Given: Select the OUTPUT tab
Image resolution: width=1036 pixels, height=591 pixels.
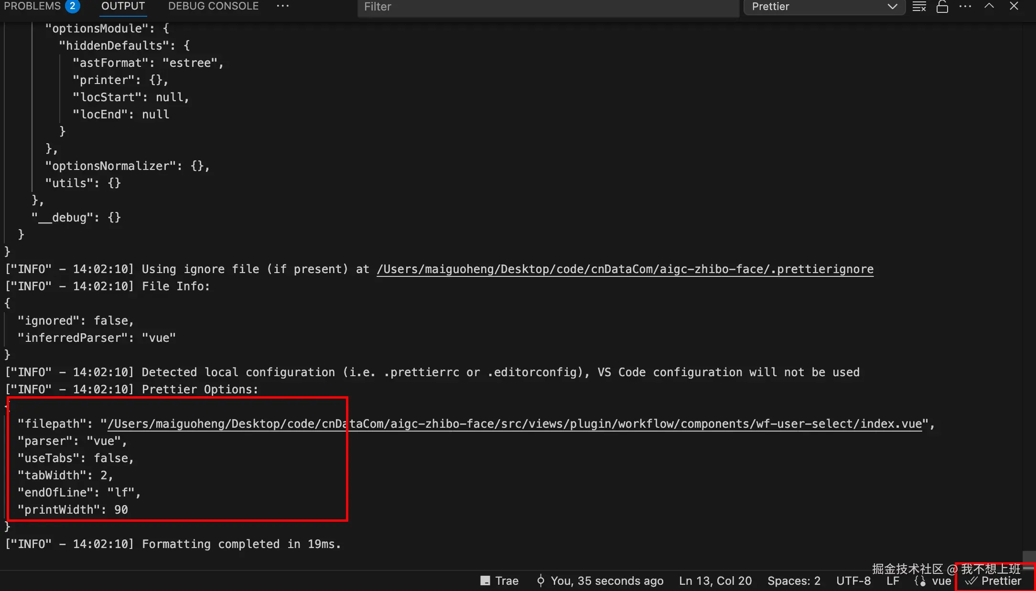Looking at the screenshot, I should click(x=123, y=6).
